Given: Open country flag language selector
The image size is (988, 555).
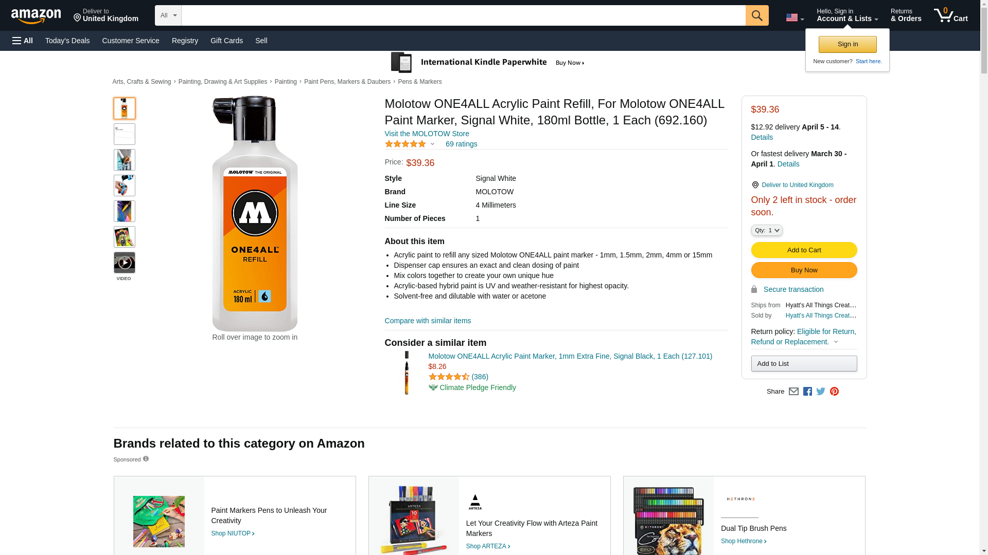Looking at the screenshot, I should 795,18.
